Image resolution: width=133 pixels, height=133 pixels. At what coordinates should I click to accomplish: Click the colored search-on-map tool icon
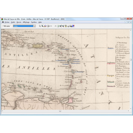coord(45,26)
